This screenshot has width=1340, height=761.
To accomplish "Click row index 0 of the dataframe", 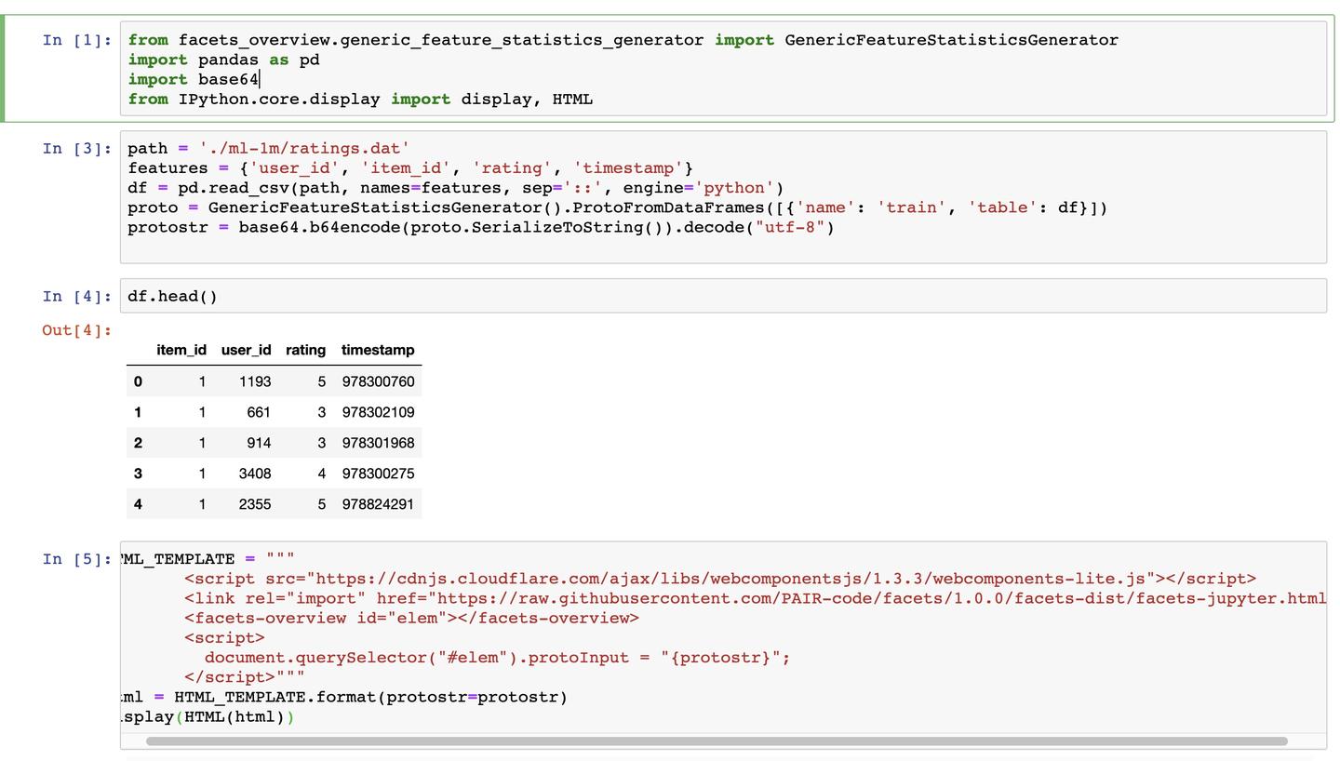I will click(x=138, y=381).
